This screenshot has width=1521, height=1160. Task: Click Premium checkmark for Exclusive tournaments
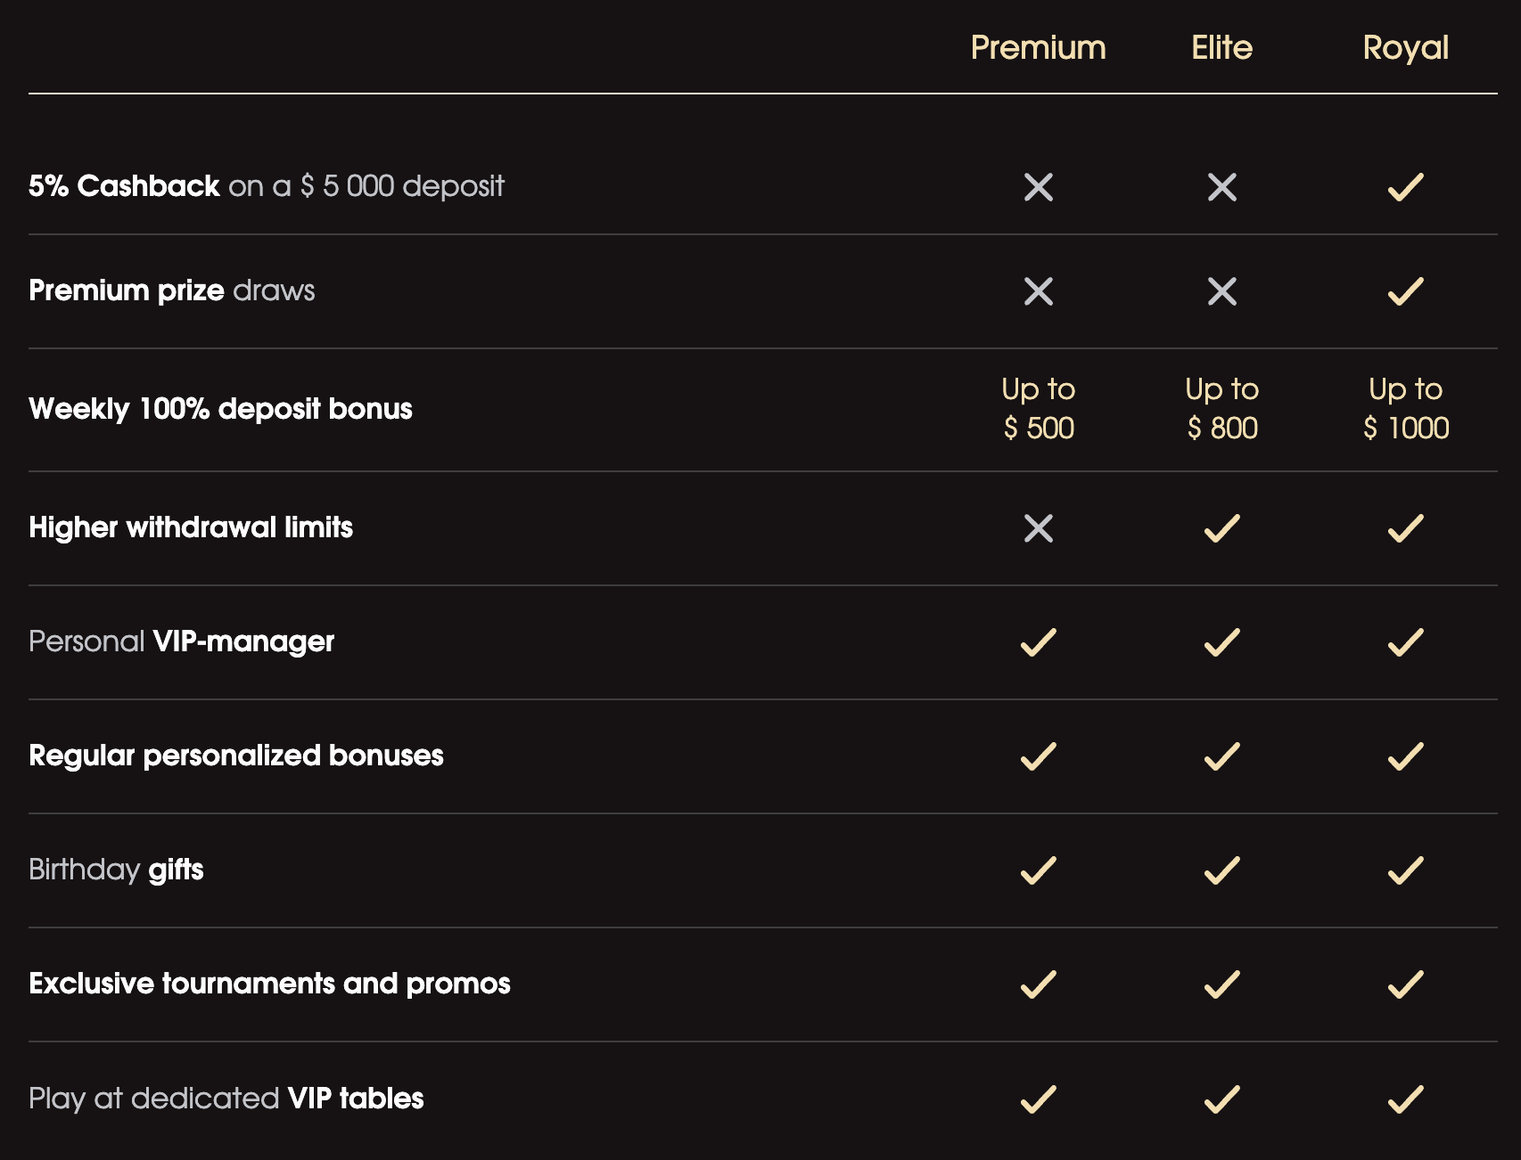coord(1038,984)
